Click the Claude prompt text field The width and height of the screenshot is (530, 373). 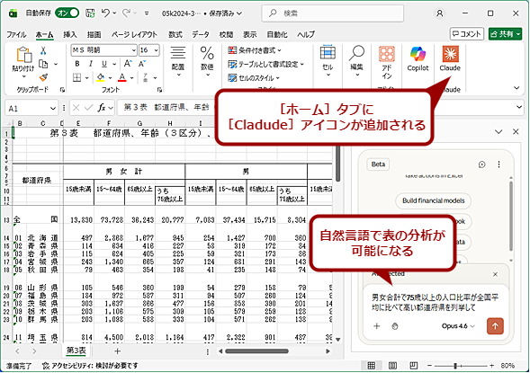click(x=436, y=303)
